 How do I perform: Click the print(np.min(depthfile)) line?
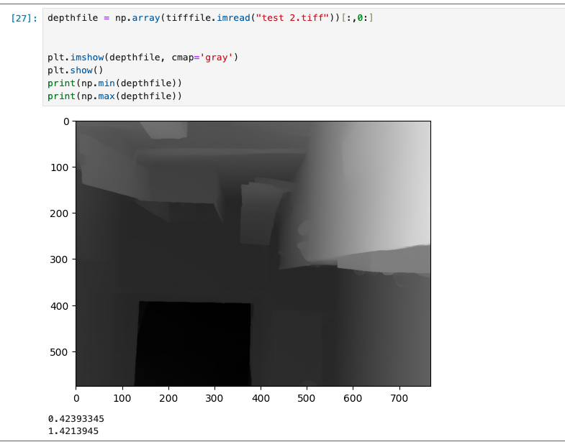(114, 83)
